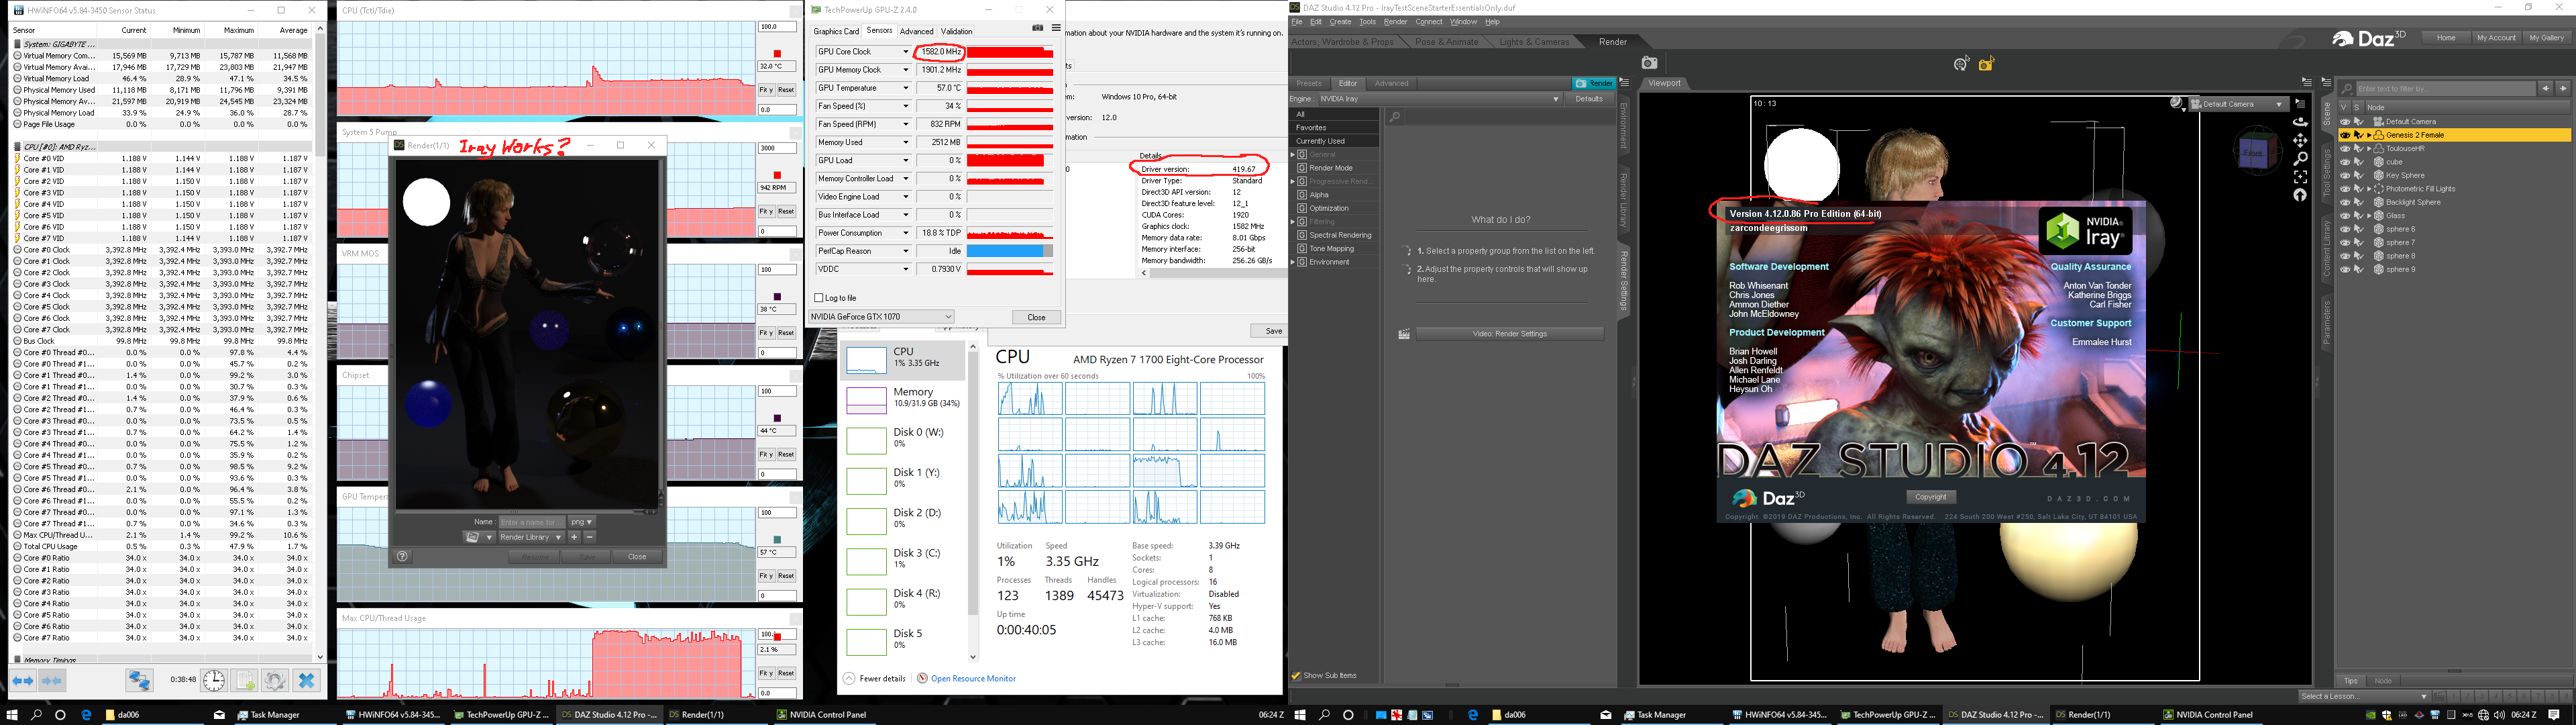
Task: Click HWiNFO settings gear icon
Action: (275, 680)
